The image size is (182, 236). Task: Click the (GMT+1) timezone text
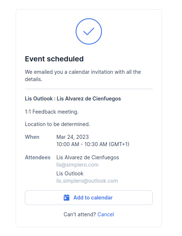(119, 144)
